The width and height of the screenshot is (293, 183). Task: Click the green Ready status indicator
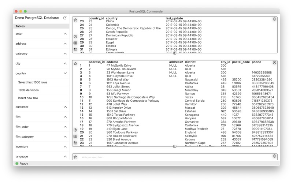(x=17, y=163)
